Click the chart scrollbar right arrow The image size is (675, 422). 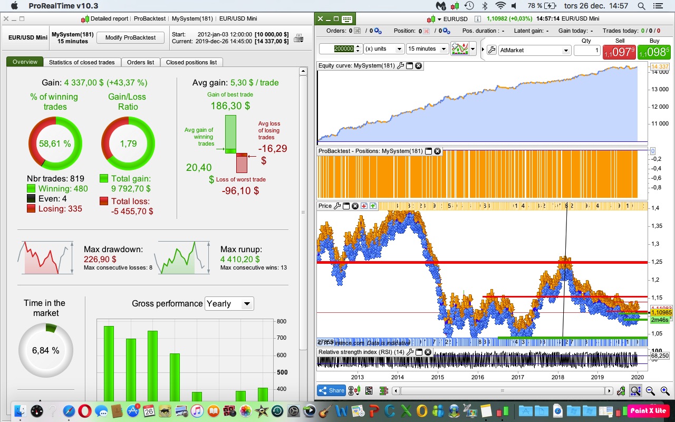pos(609,391)
